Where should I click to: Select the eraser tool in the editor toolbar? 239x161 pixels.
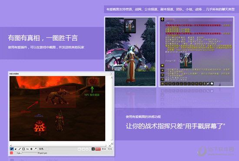click(x=16, y=149)
